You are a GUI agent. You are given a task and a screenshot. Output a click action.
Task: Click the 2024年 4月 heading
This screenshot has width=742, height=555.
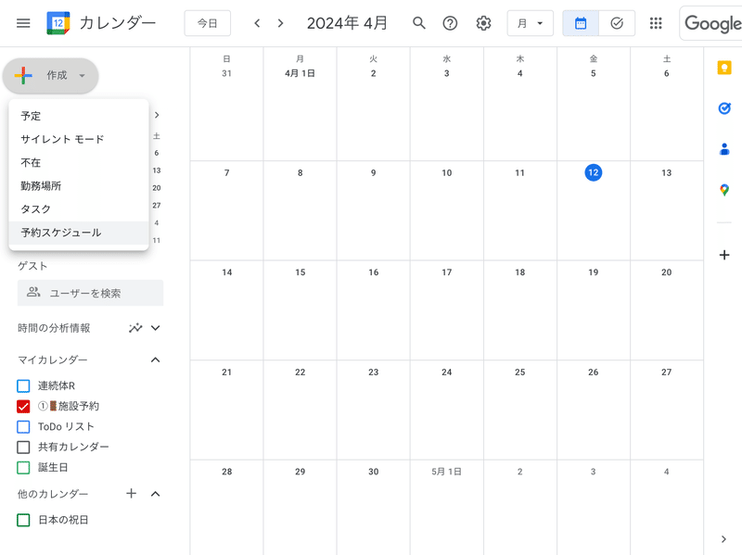click(347, 23)
